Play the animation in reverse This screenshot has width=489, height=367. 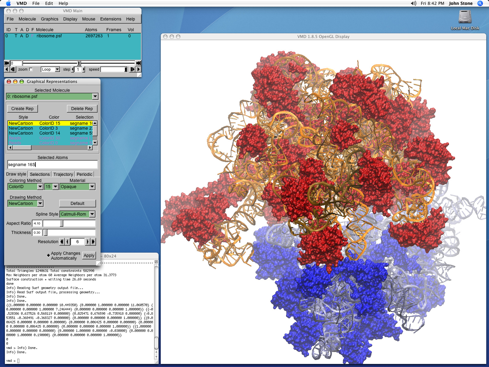[x=6, y=69]
